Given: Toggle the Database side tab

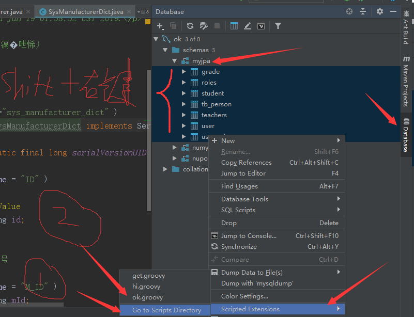Looking at the screenshot, I should [x=406, y=135].
